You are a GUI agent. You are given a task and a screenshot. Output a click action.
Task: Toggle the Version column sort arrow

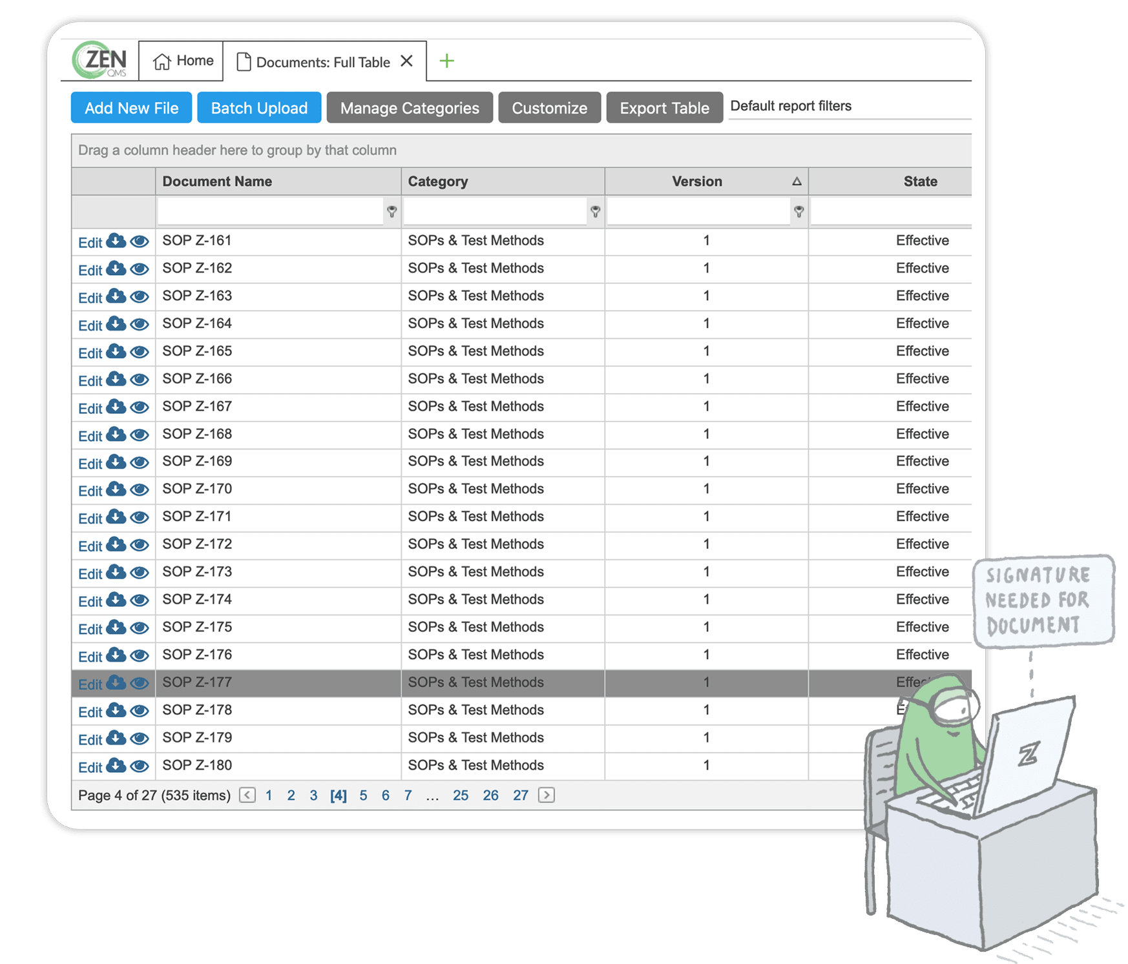[797, 181]
